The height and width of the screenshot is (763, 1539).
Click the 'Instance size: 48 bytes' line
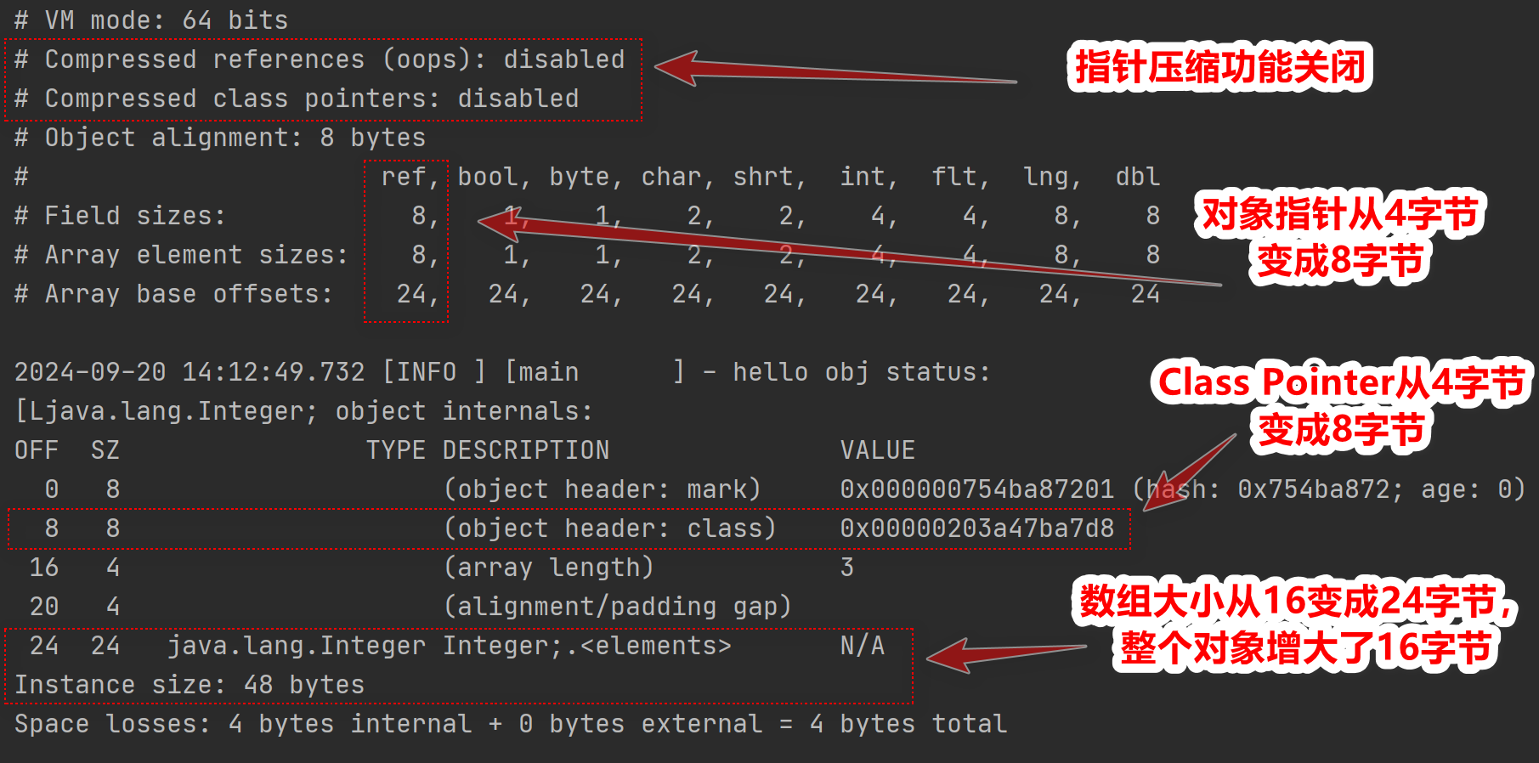(x=190, y=685)
